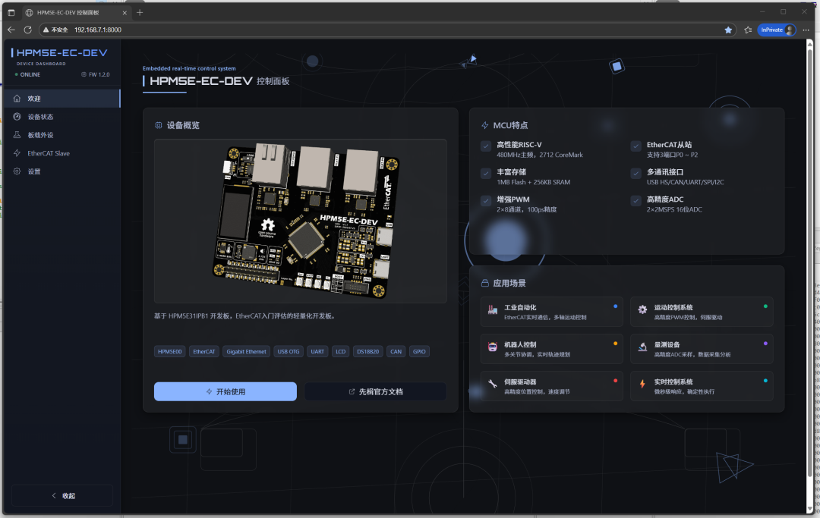This screenshot has height=518, width=820.
Task: Click the home icon next to 欢迎
Action: pos(17,99)
